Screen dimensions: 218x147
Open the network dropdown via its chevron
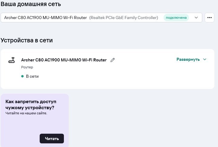pos(196,18)
